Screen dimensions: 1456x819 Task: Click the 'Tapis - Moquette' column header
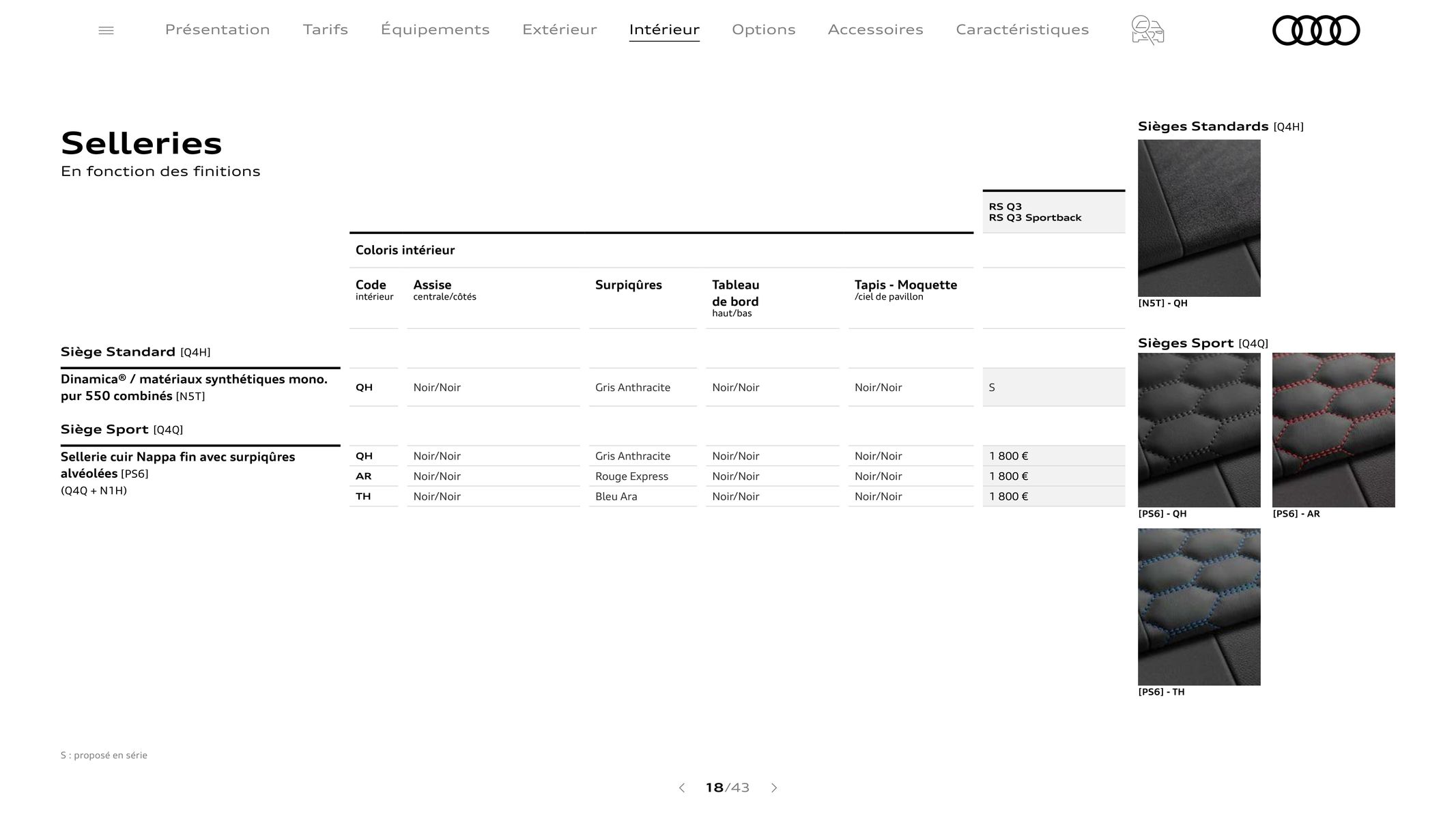pos(906,290)
